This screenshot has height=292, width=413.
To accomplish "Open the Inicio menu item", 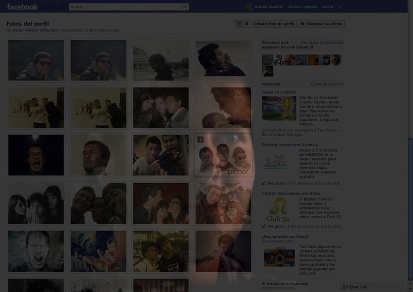I will 327,7.
